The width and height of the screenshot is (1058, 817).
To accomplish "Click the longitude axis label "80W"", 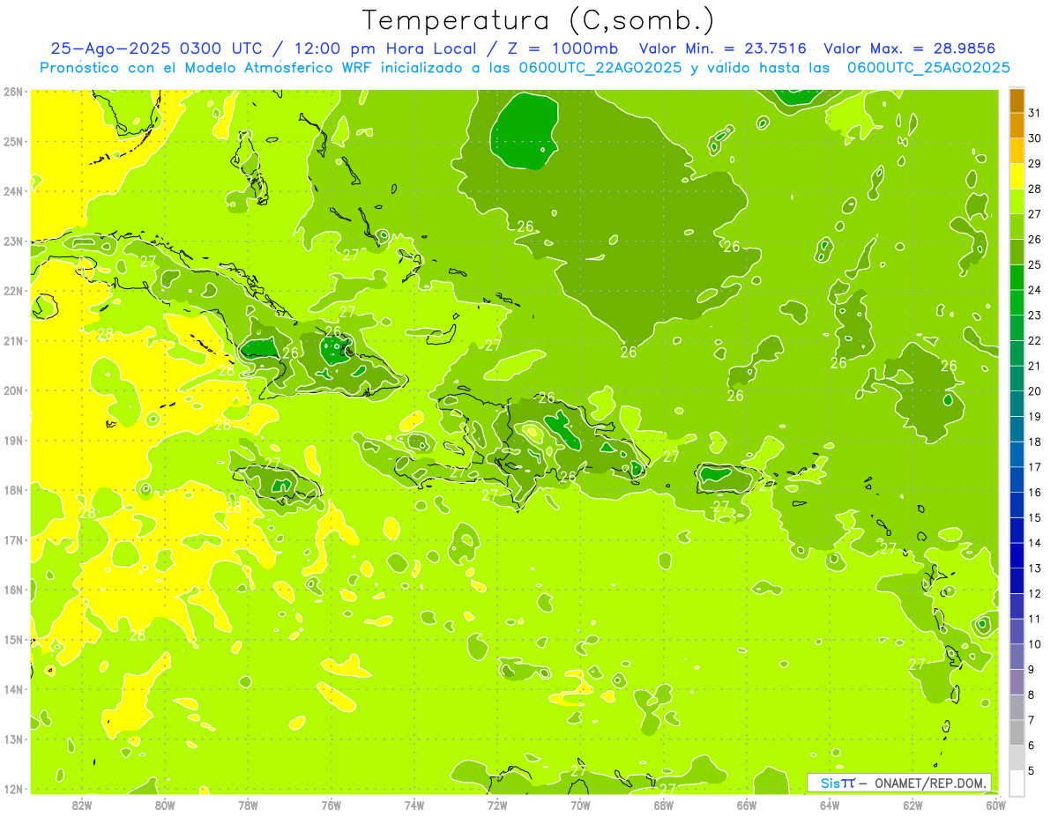I will [165, 805].
